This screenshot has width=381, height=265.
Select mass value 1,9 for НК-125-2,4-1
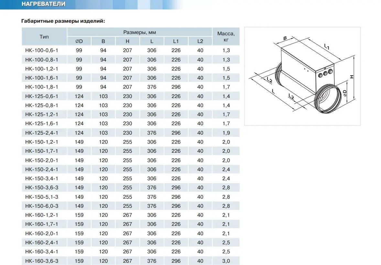click(226, 133)
